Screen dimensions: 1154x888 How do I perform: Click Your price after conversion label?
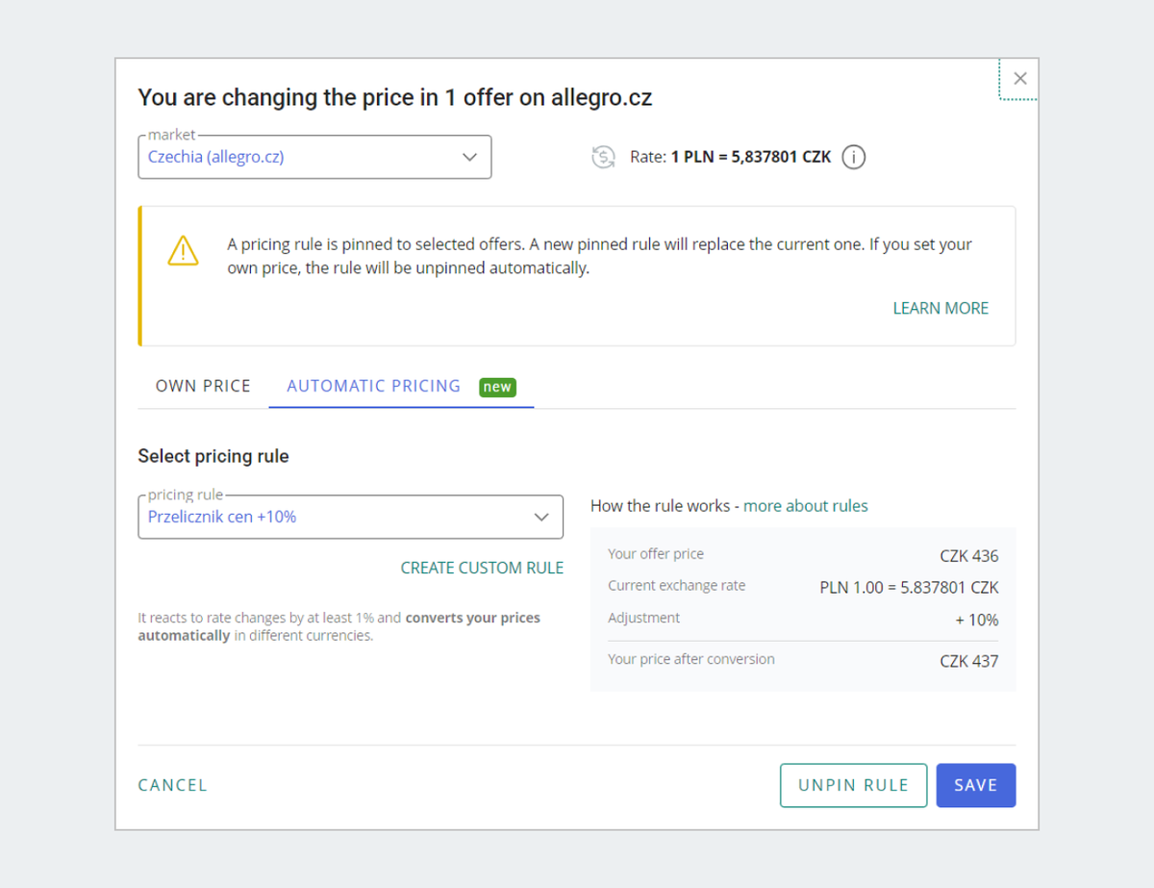click(x=691, y=659)
